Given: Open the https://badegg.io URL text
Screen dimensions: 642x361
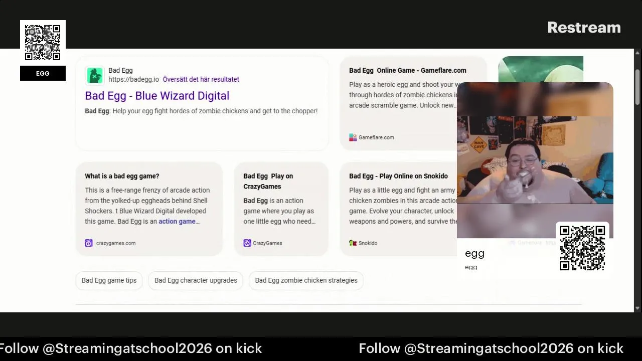Looking at the screenshot, I should tap(133, 79).
